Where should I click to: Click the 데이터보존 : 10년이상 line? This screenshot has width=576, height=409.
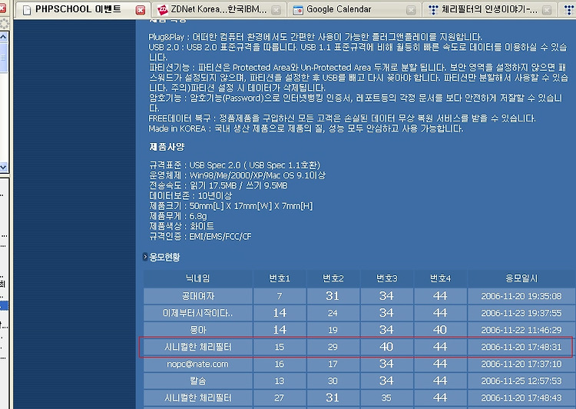(190, 196)
